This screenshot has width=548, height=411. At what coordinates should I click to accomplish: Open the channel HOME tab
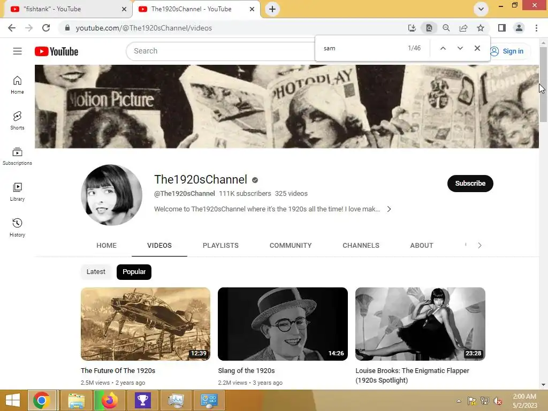[x=106, y=245]
